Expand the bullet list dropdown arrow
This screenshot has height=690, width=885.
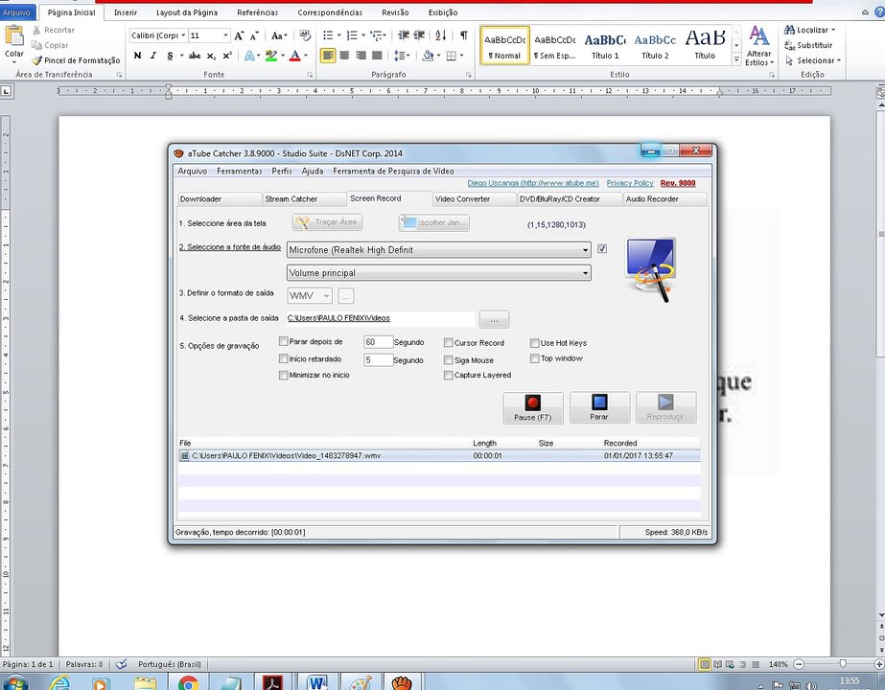pyautogui.click(x=338, y=35)
